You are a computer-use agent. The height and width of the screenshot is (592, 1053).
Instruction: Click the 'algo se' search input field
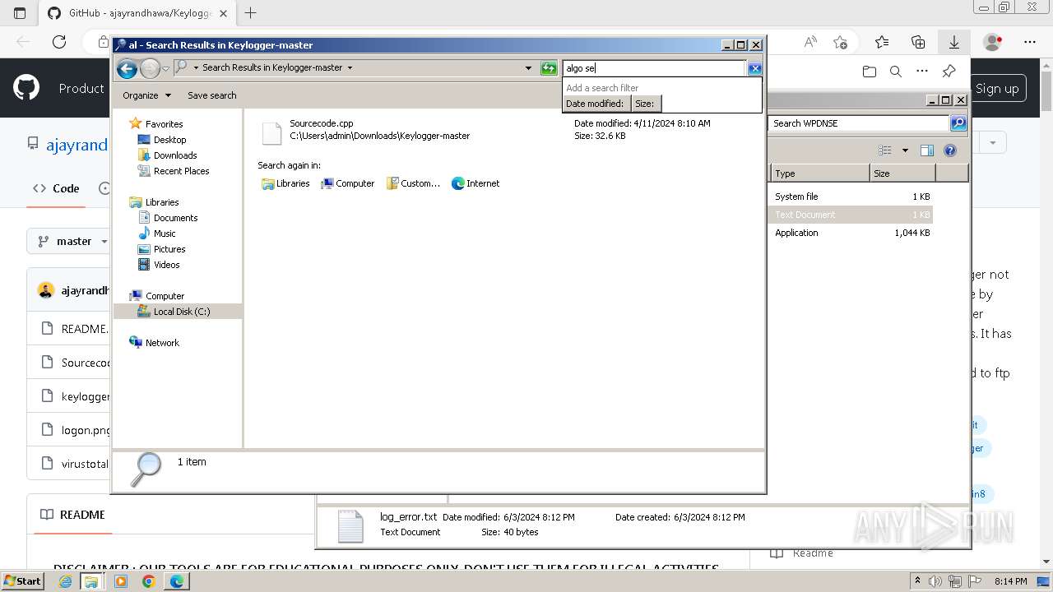[x=654, y=68]
